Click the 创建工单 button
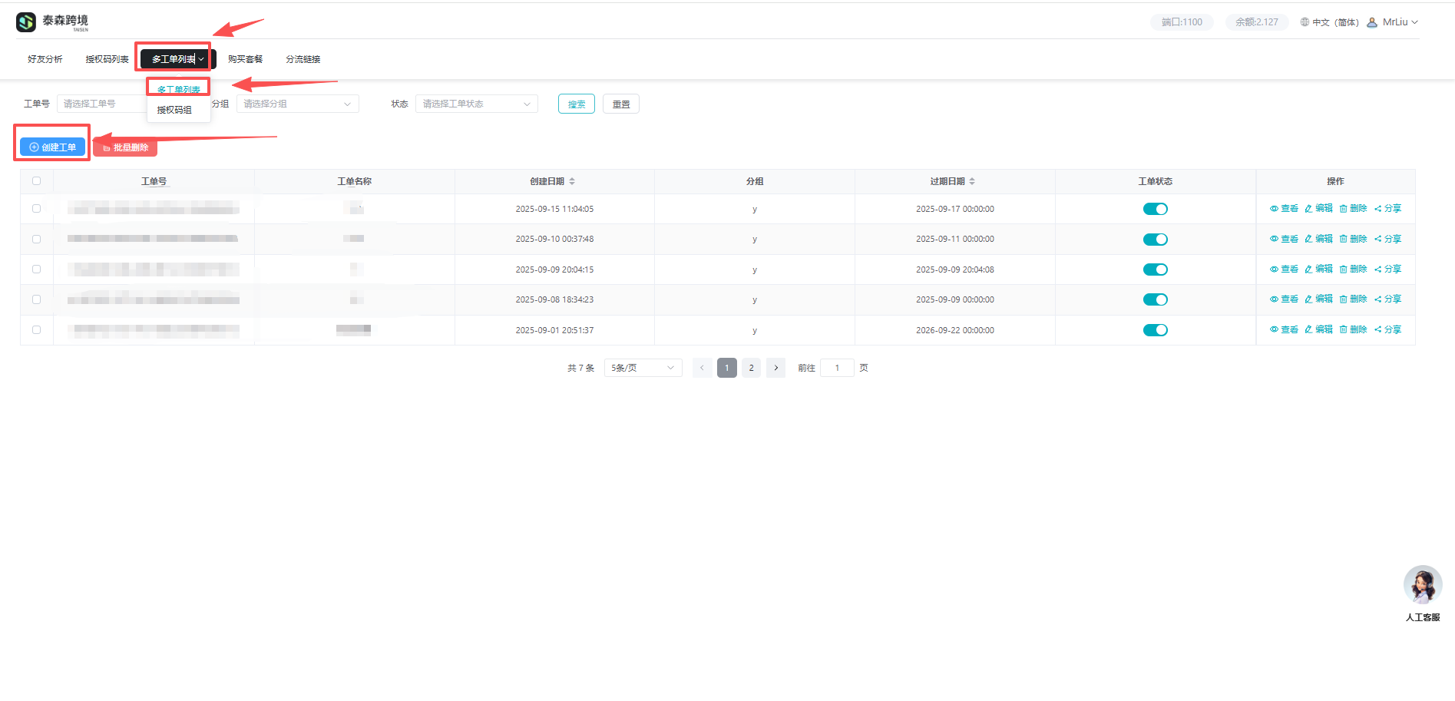The height and width of the screenshot is (701, 1455). [x=52, y=147]
